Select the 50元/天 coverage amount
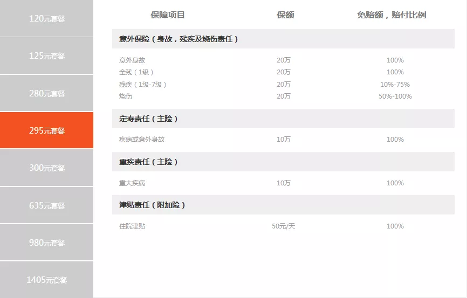This screenshot has width=467, height=298. [x=284, y=226]
